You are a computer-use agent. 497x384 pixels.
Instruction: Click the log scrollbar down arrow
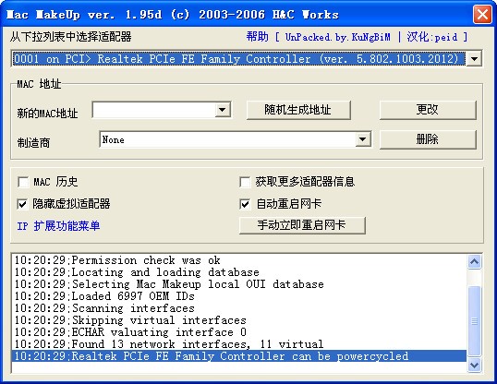point(474,365)
